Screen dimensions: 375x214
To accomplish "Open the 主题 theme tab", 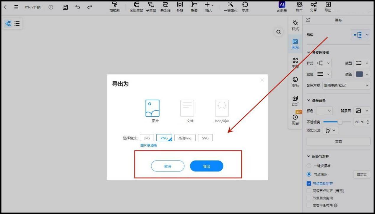I will click(x=295, y=63).
